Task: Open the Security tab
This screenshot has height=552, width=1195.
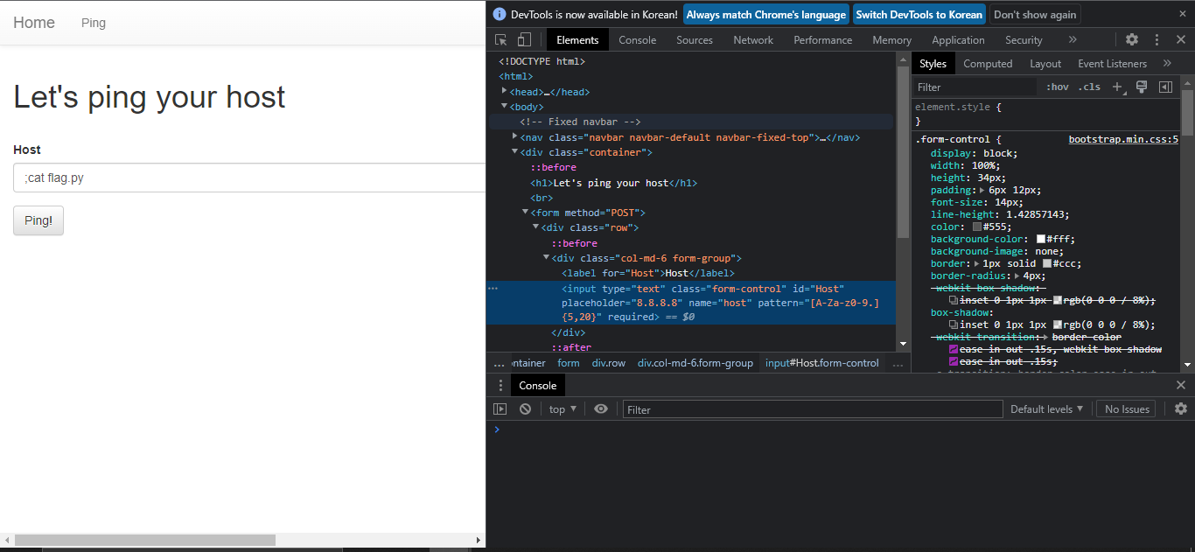Action: [1024, 39]
